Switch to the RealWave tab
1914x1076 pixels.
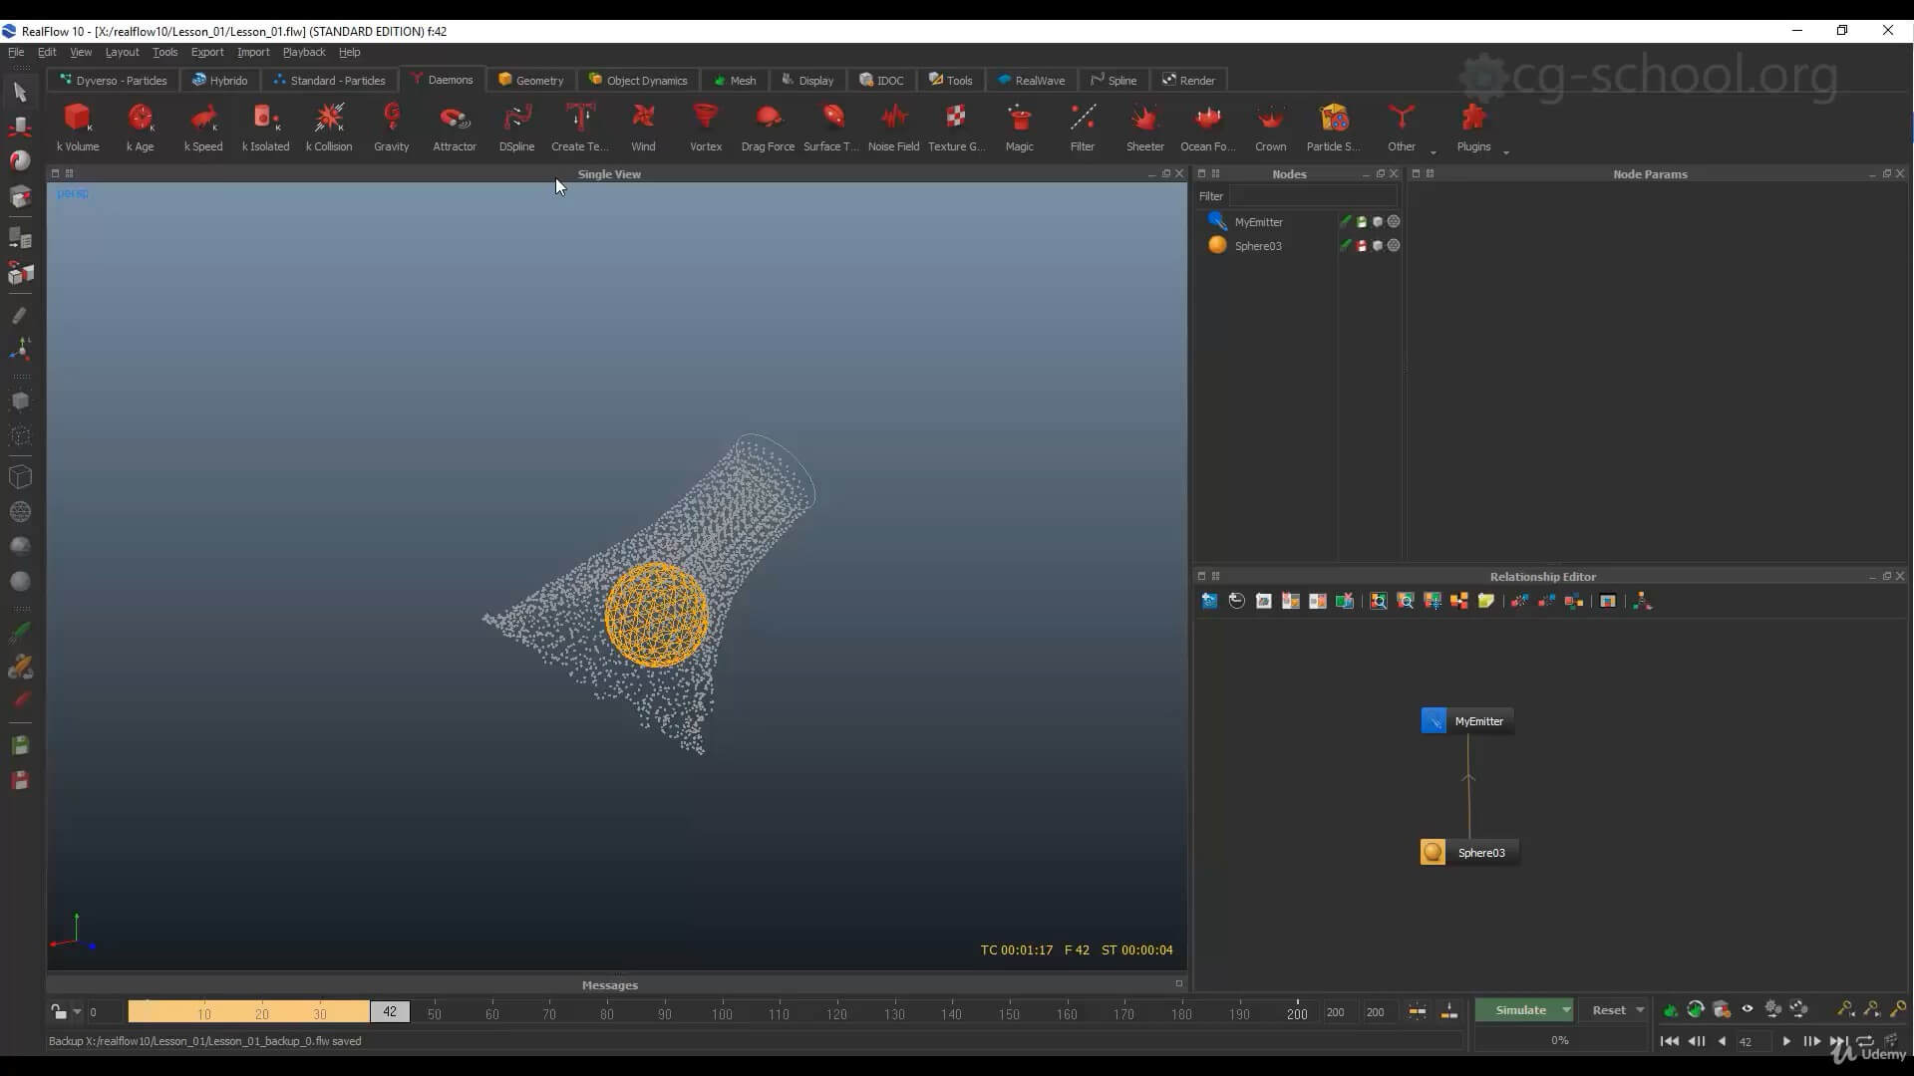click(1031, 81)
